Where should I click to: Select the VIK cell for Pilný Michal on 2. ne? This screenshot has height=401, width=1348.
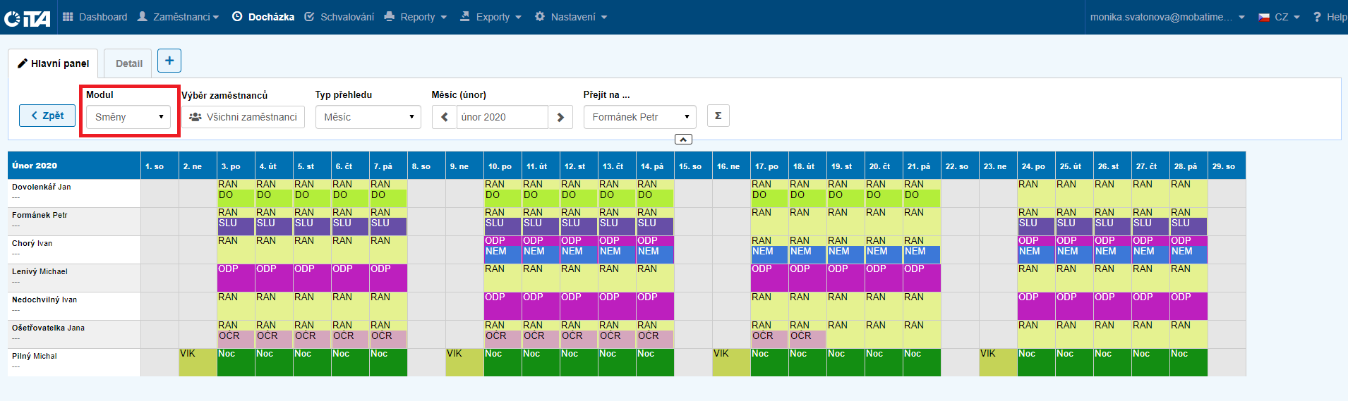[198, 362]
